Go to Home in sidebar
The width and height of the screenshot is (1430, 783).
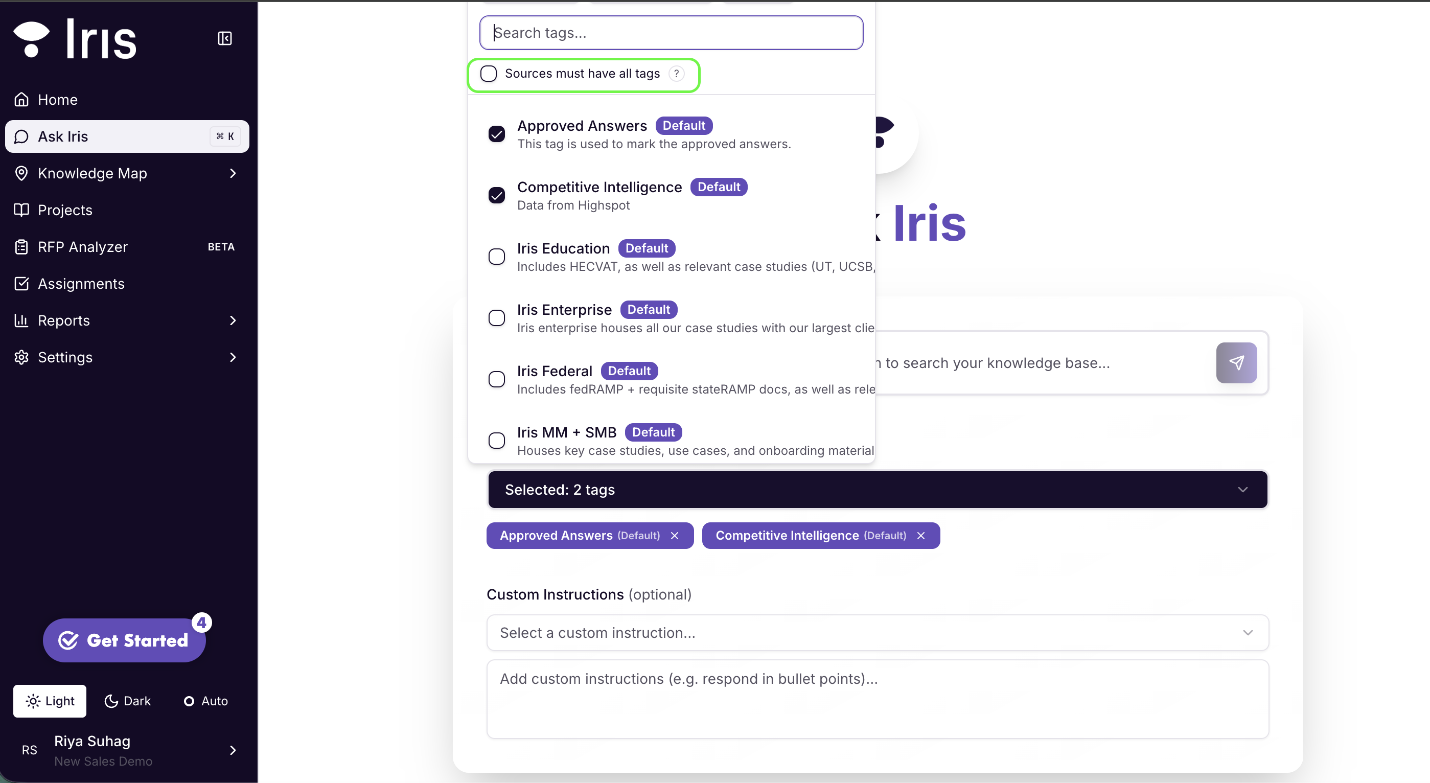pos(127,99)
